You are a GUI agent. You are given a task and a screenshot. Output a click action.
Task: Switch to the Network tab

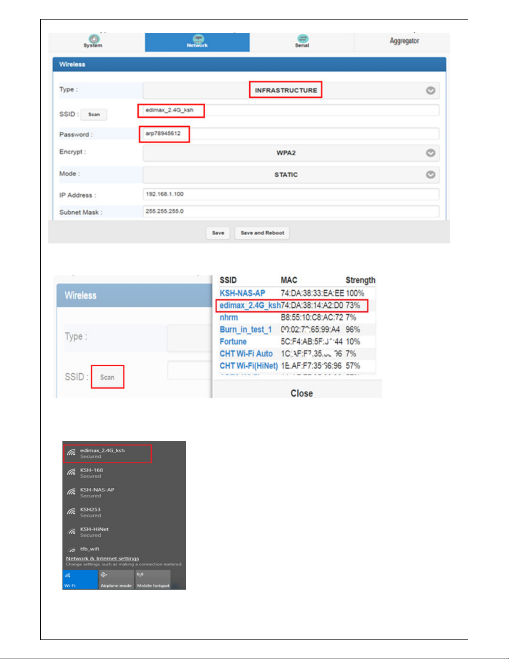coord(197,42)
